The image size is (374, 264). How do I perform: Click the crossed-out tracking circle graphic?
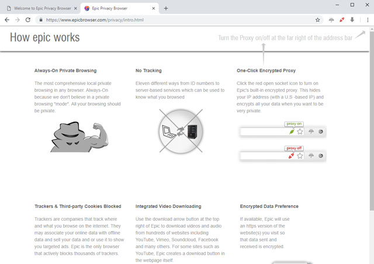(x=181, y=131)
